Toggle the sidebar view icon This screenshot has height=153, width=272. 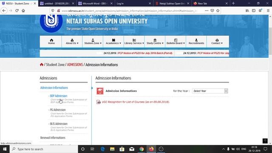pyautogui.click(x=254, y=11)
